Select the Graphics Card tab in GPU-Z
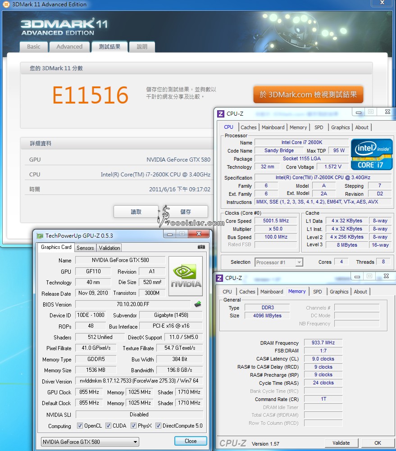 click(x=56, y=247)
